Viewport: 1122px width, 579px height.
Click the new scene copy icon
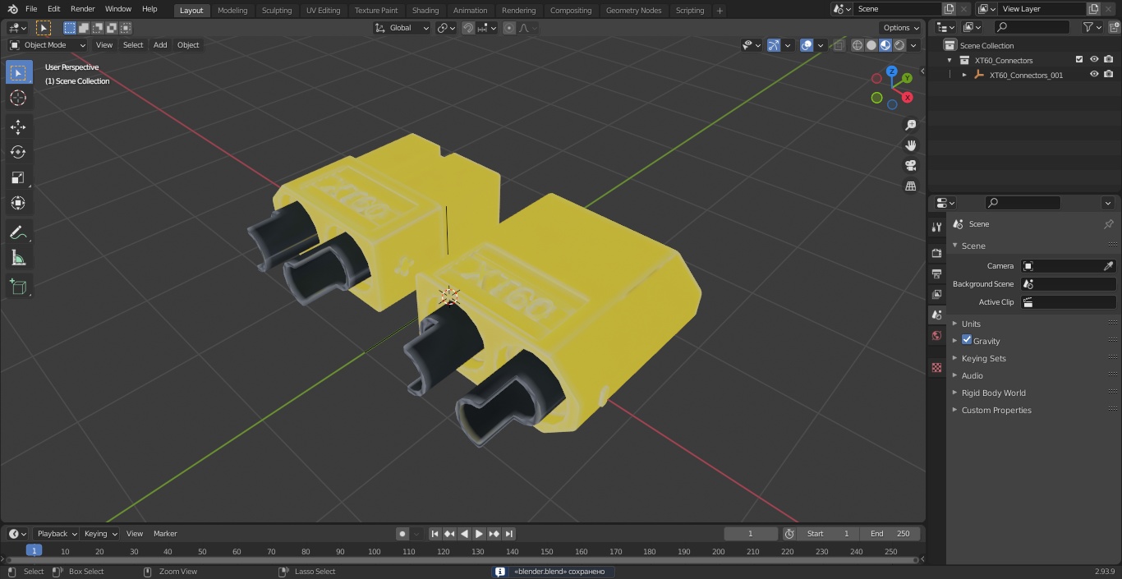(950, 9)
